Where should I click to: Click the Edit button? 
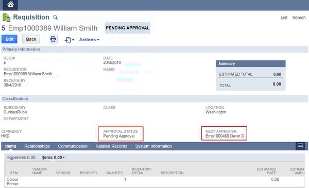pos(9,39)
